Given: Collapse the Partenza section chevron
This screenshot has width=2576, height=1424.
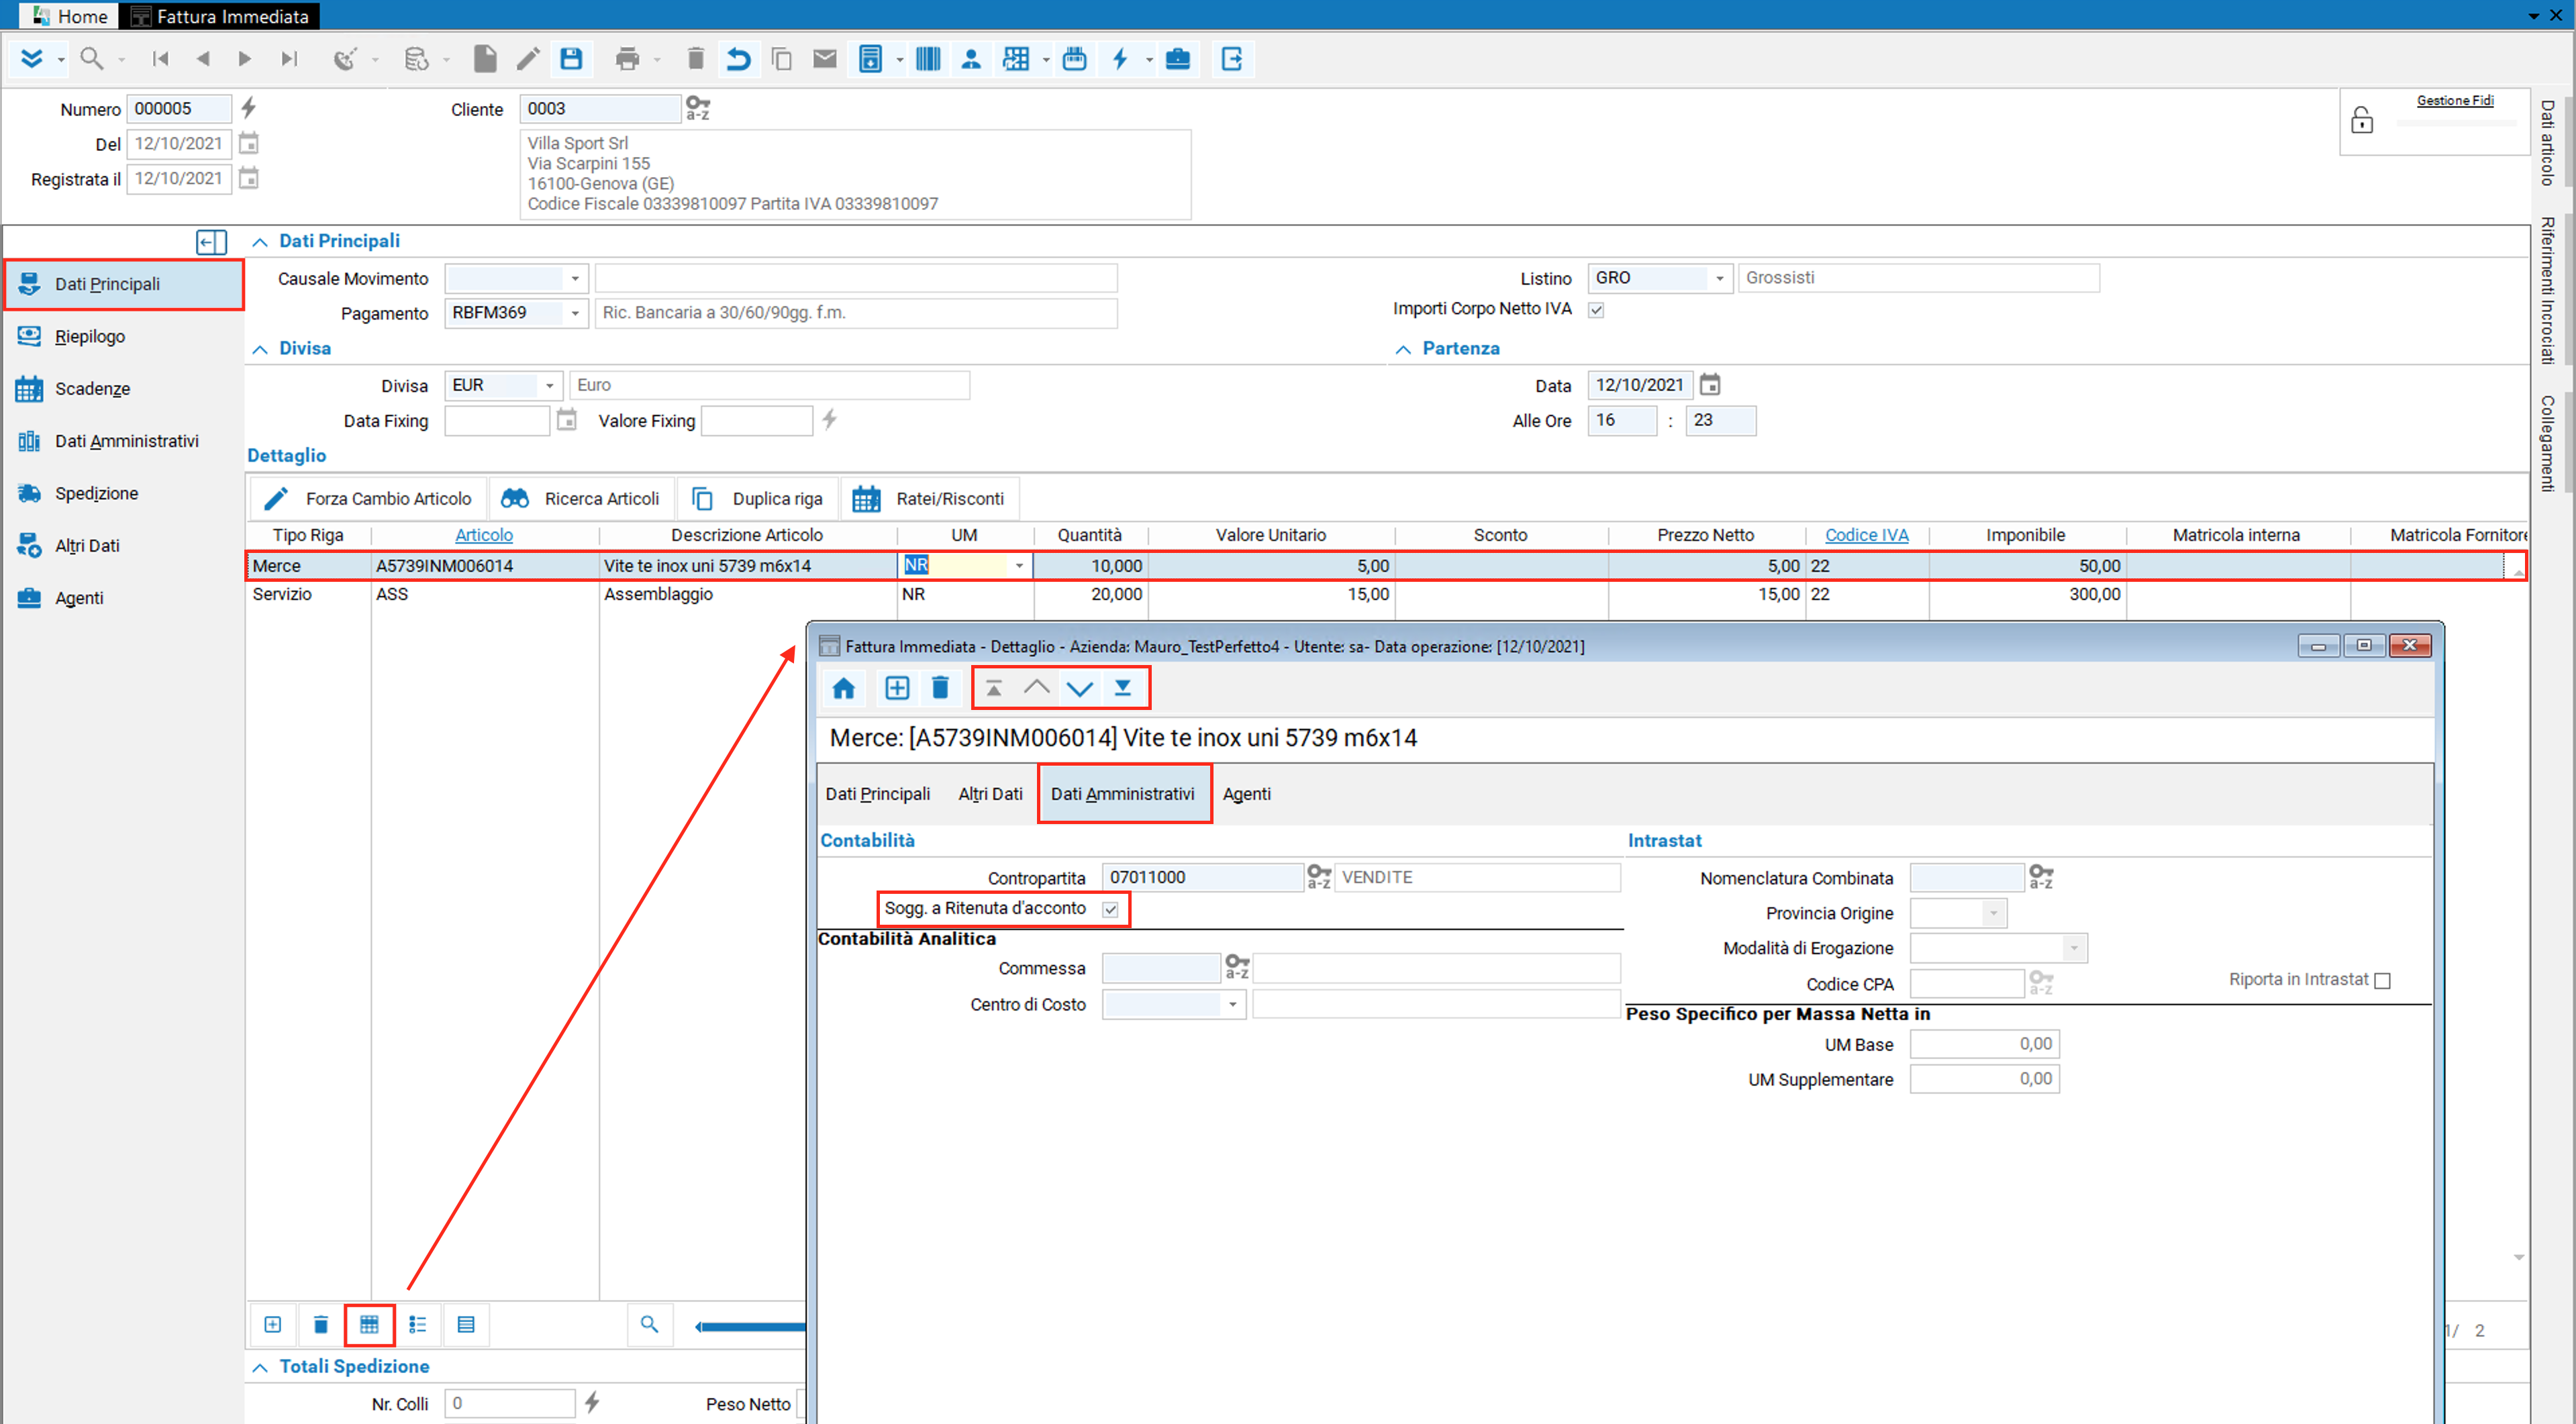Looking at the screenshot, I should click(x=1403, y=349).
